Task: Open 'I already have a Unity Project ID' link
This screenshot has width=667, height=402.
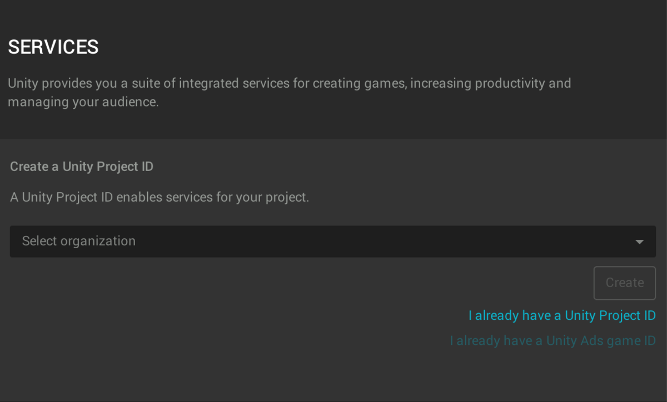Action: [562, 315]
